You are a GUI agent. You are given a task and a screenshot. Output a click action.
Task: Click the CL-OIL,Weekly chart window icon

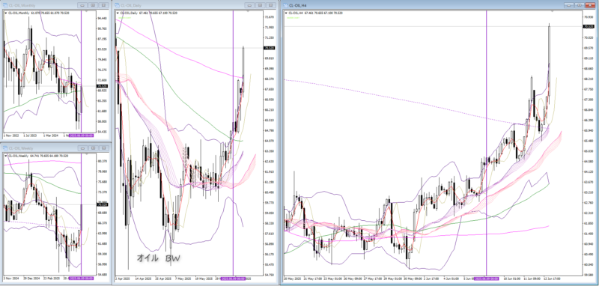coord(5,148)
